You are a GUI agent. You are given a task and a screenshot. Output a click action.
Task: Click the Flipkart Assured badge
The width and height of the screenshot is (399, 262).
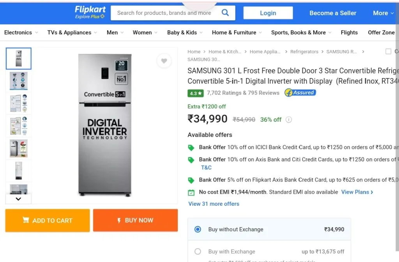coord(300,93)
